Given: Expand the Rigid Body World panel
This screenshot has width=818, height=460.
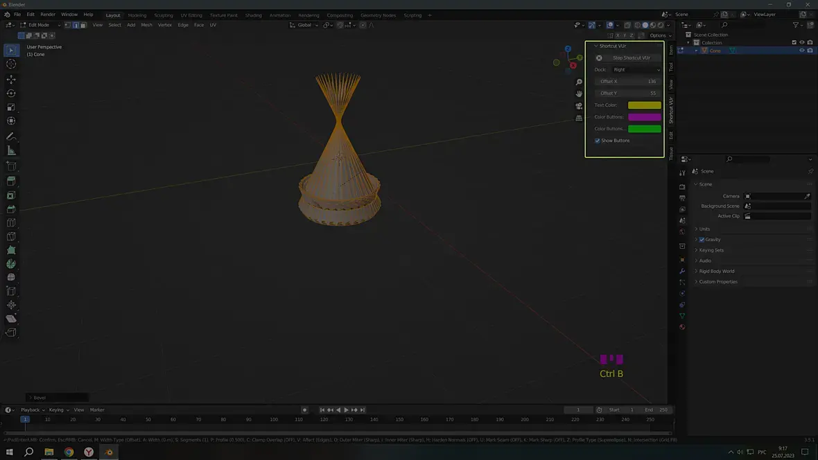Looking at the screenshot, I should coord(716,271).
